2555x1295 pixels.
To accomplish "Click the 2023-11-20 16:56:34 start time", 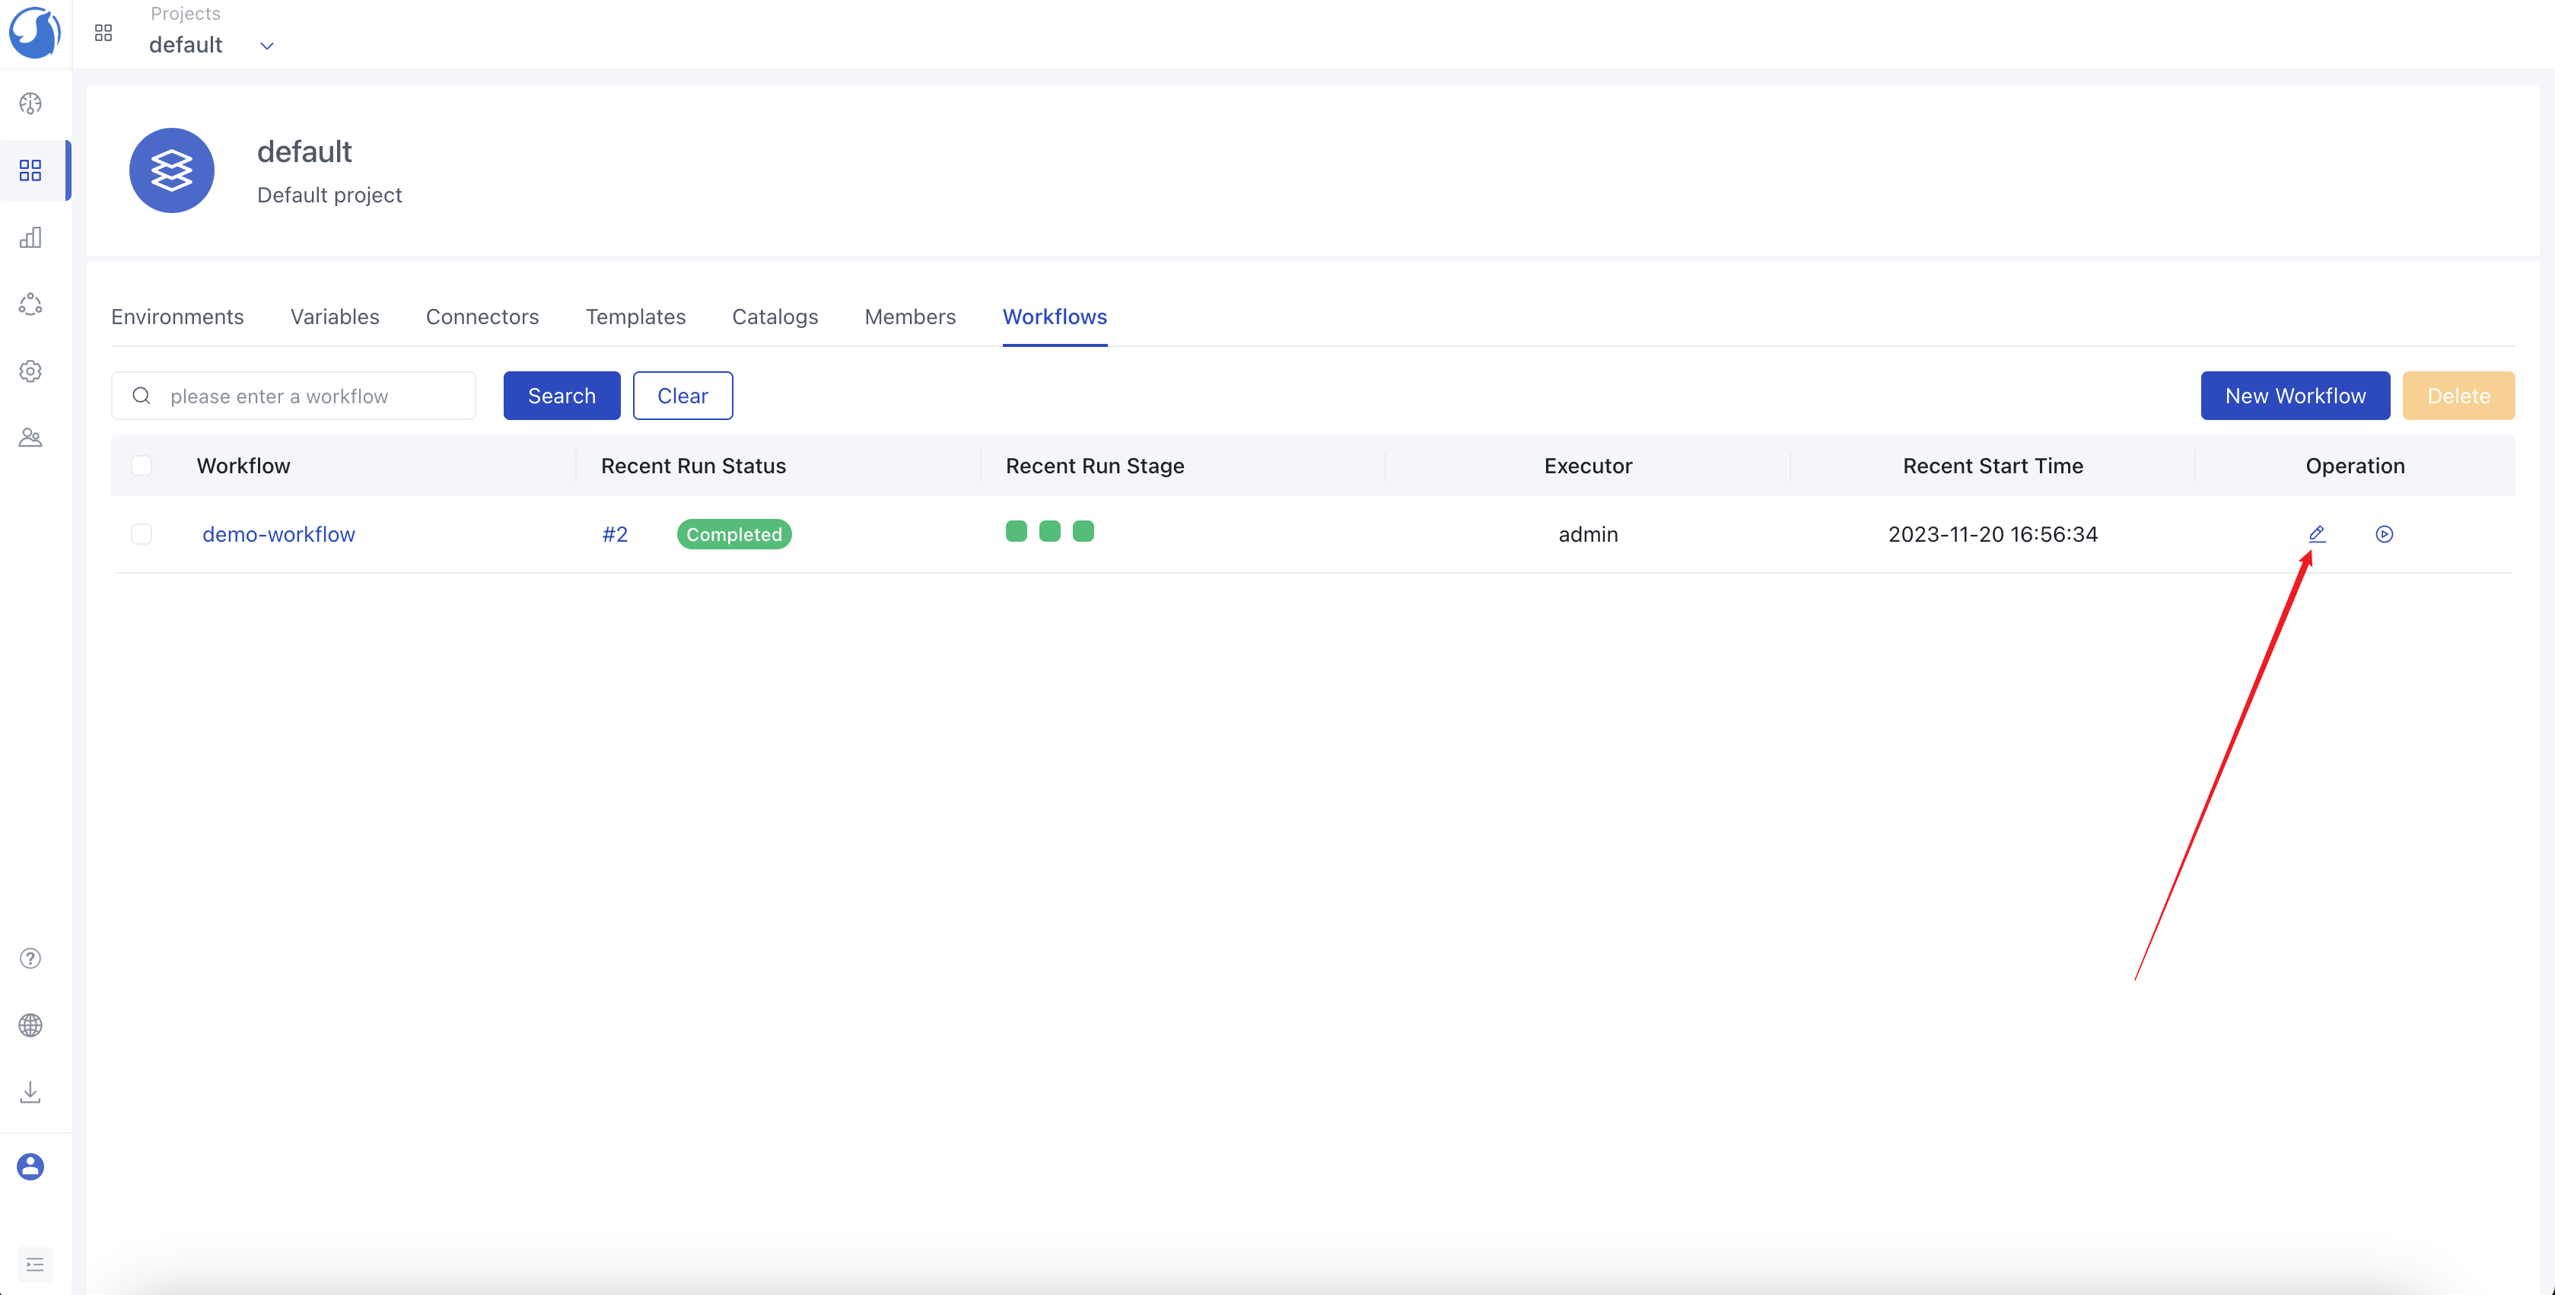I will (1993, 534).
